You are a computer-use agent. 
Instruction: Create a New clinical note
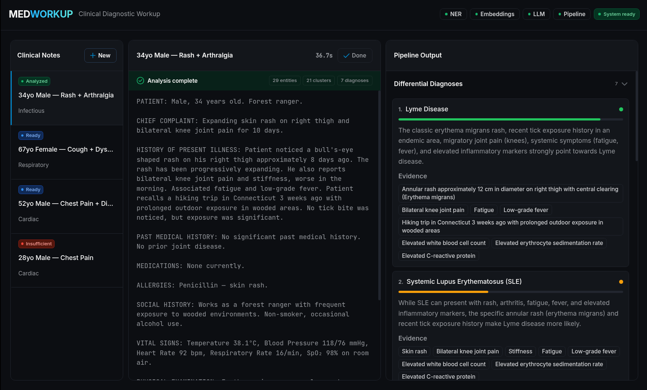[100, 55]
